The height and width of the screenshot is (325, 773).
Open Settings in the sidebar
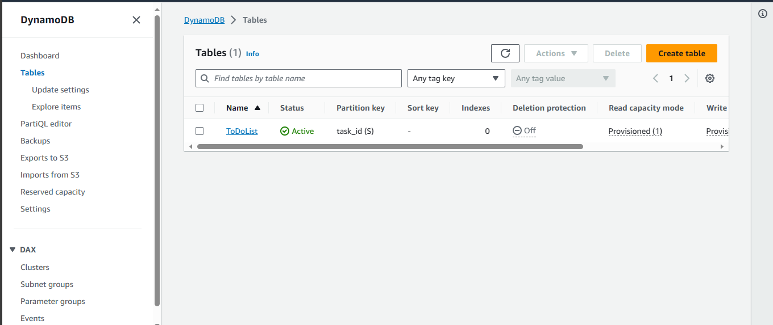click(35, 209)
